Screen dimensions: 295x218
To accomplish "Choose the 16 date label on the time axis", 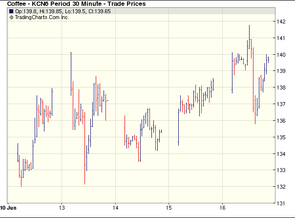I will click(x=222, y=207).
